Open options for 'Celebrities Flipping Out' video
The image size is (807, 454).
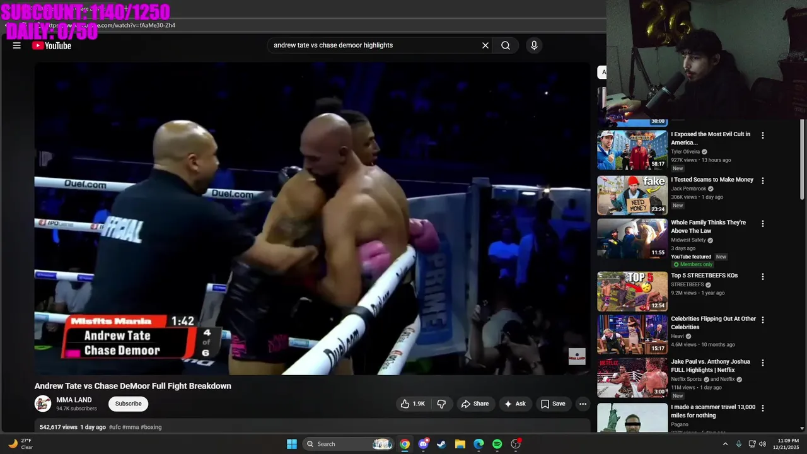(763, 320)
